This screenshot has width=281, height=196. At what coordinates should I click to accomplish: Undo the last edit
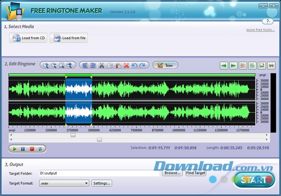(x=134, y=65)
